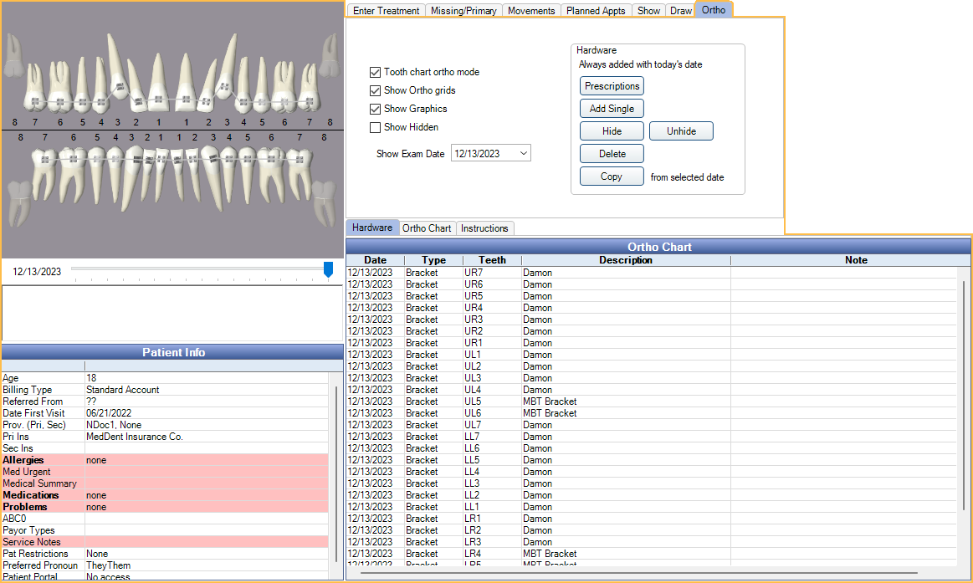The width and height of the screenshot is (973, 583).
Task: Check the Tooth chart ortho mode box
Action: pyautogui.click(x=376, y=72)
